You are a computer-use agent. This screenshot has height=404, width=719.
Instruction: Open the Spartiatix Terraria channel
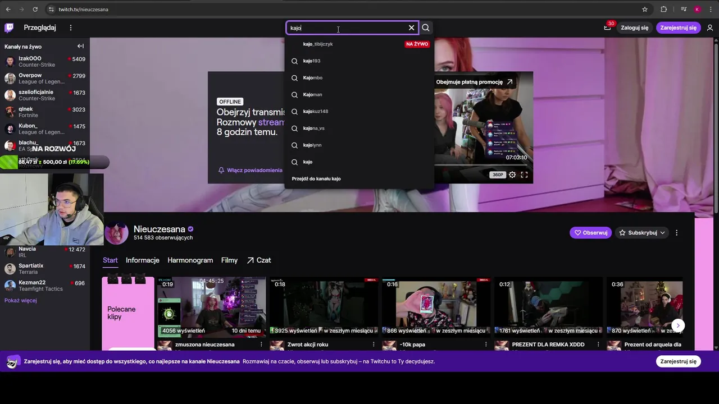click(45, 268)
